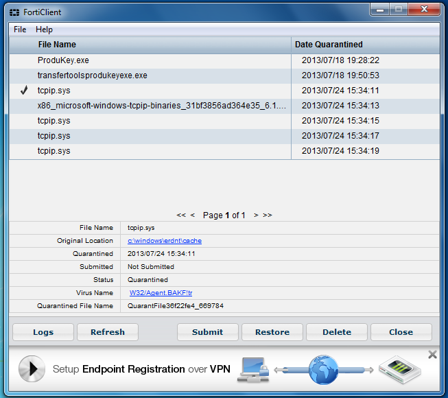Open the c:\windows\erdnt\cache location link

(165, 241)
